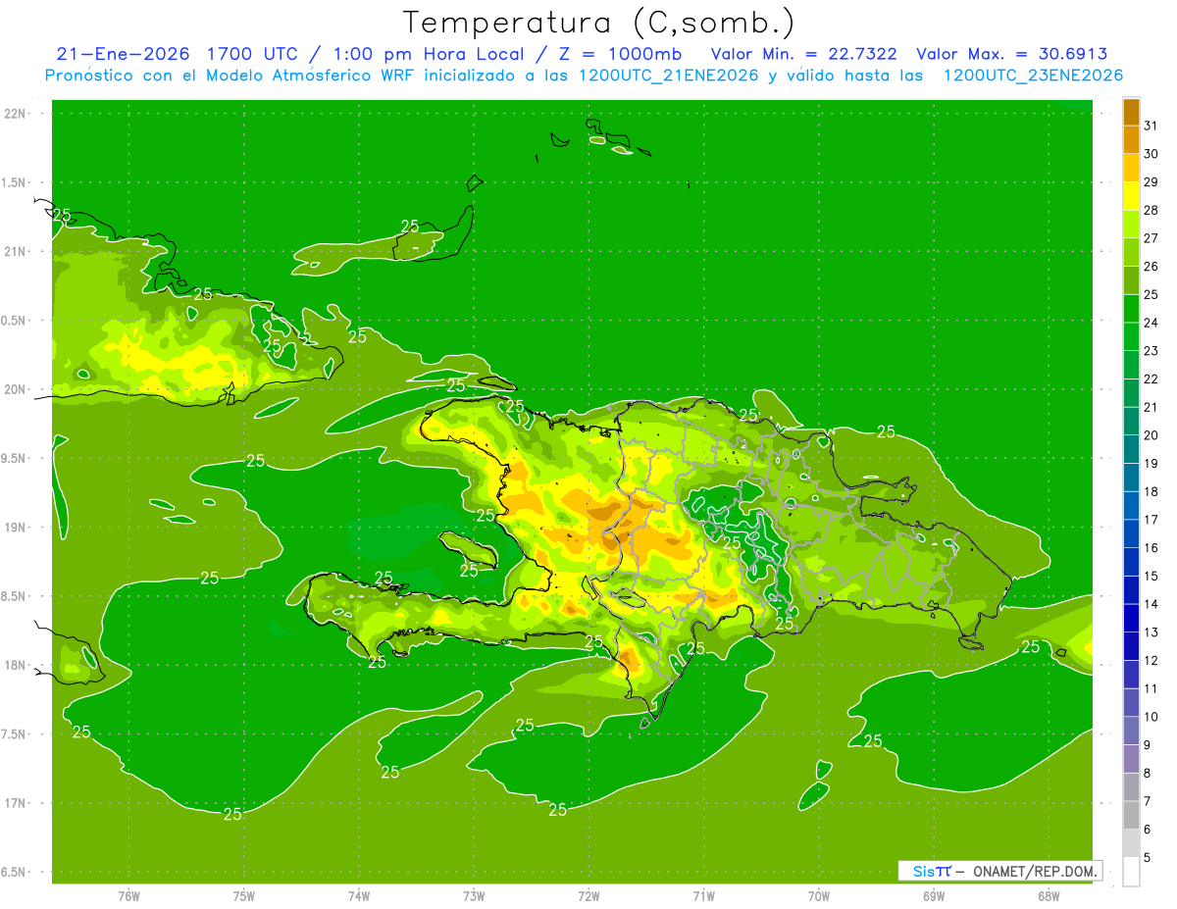Click the '68W' longitude axis label
This screenshot has width=1177, height=909.
pos(1049,896)
